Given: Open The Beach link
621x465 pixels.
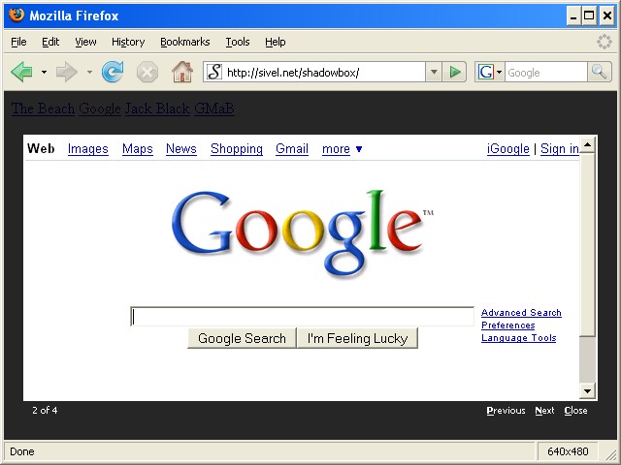Looking at the screenshot, I should pyautogui.click(x=43, y=108).
